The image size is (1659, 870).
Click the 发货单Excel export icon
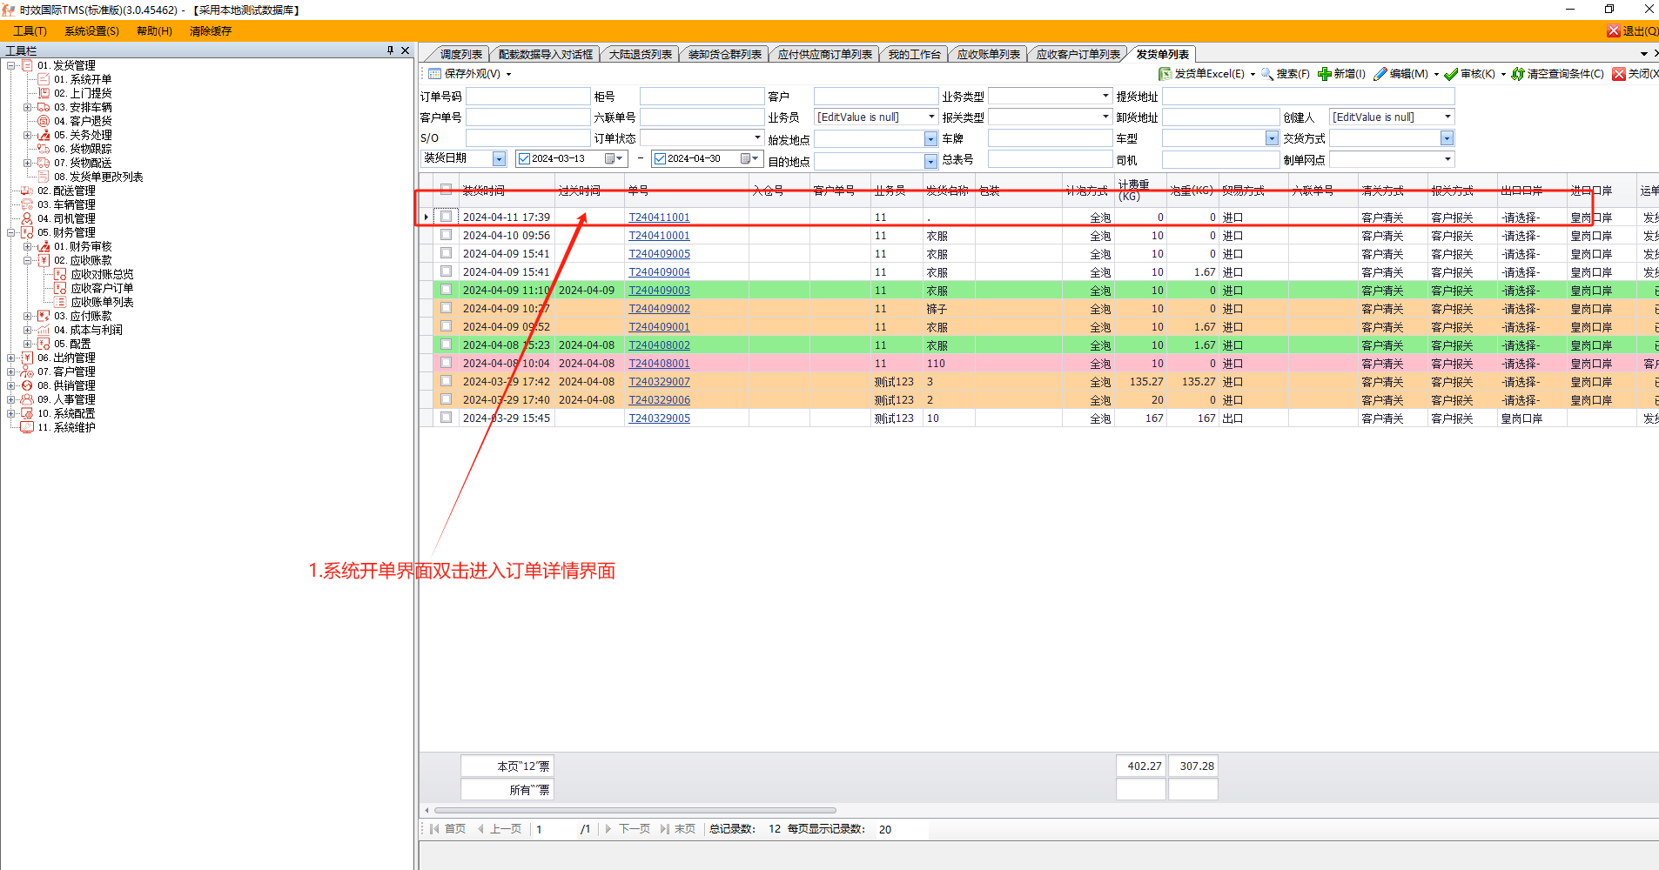point(1165,74)
